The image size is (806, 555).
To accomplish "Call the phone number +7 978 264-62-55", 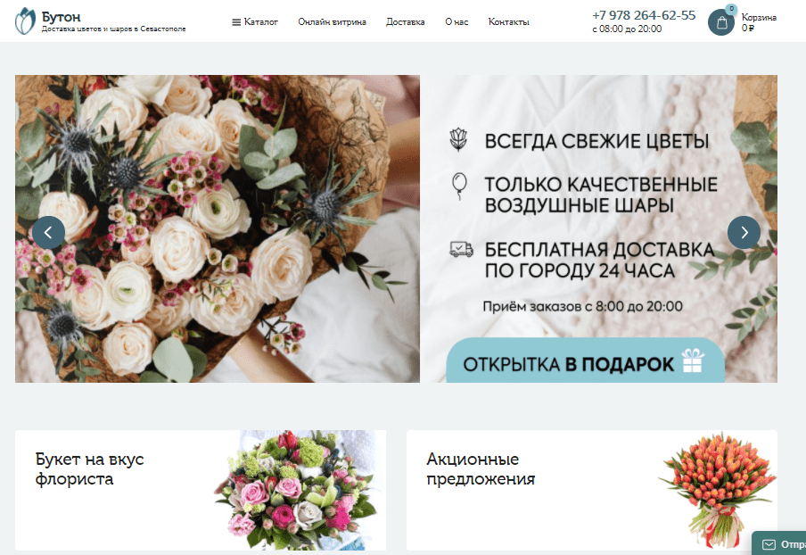I will 644,15.
